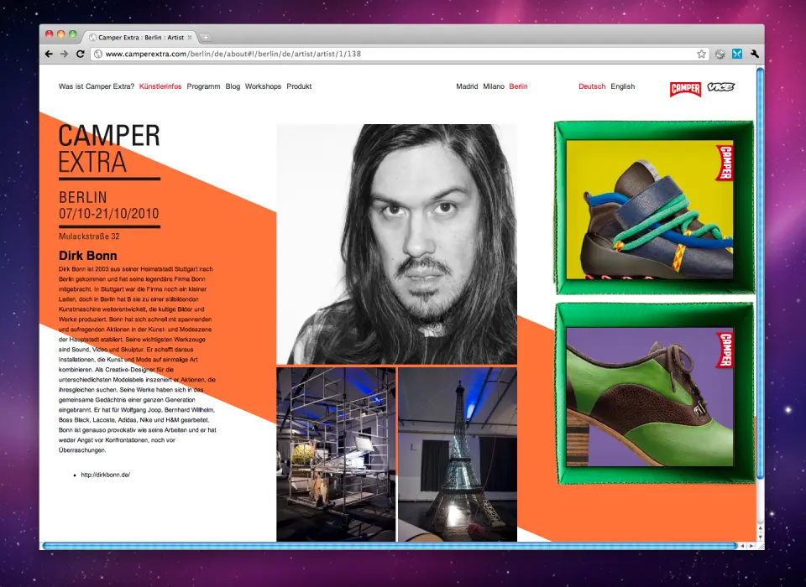The height and width of the screenshot is (587, 806).
Task: Click the red Camper logo in header
Action: (686, 89)
